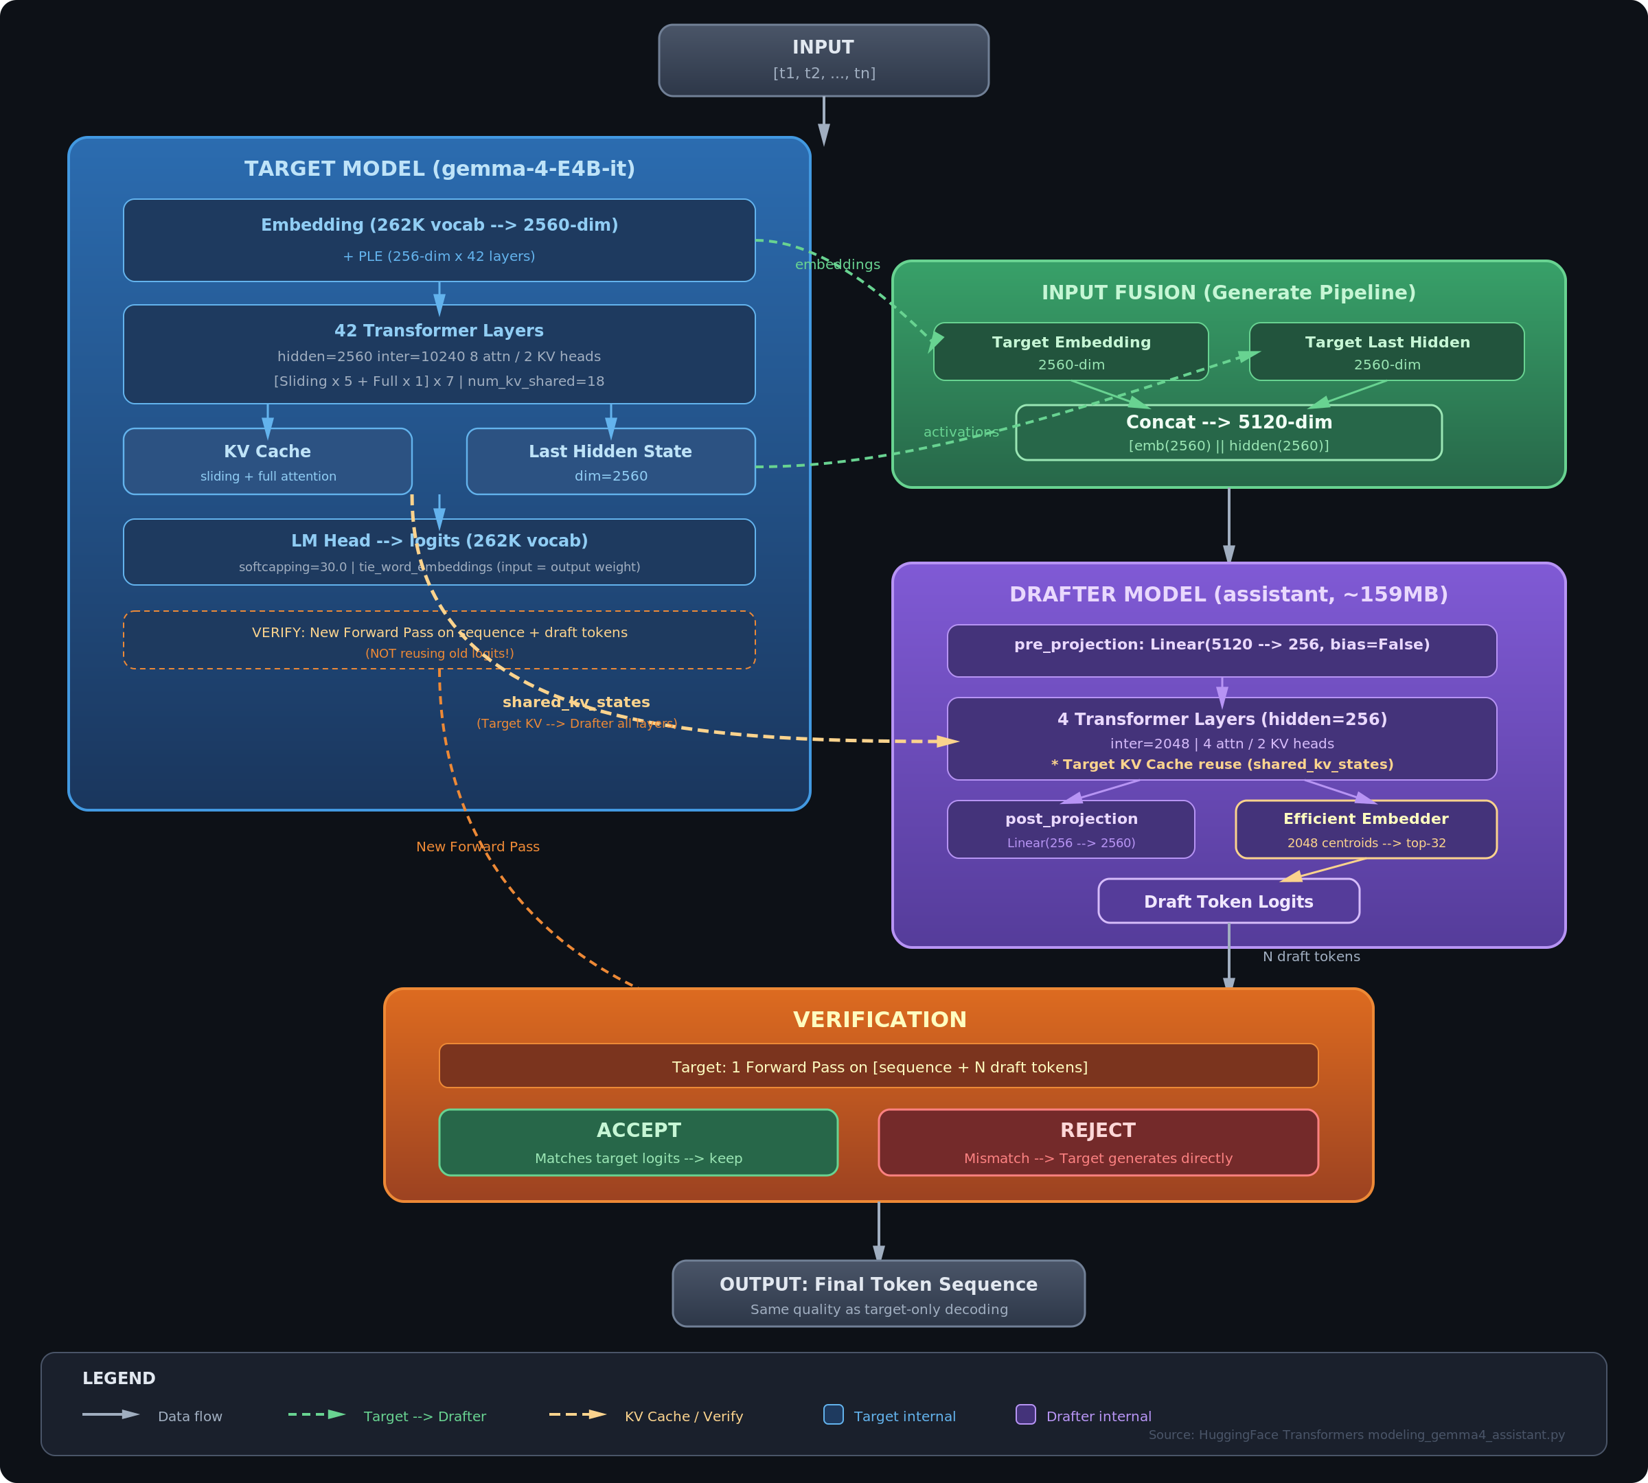Select the INPUT FUSION (Generate Pipeline) title

[1228, 292]
